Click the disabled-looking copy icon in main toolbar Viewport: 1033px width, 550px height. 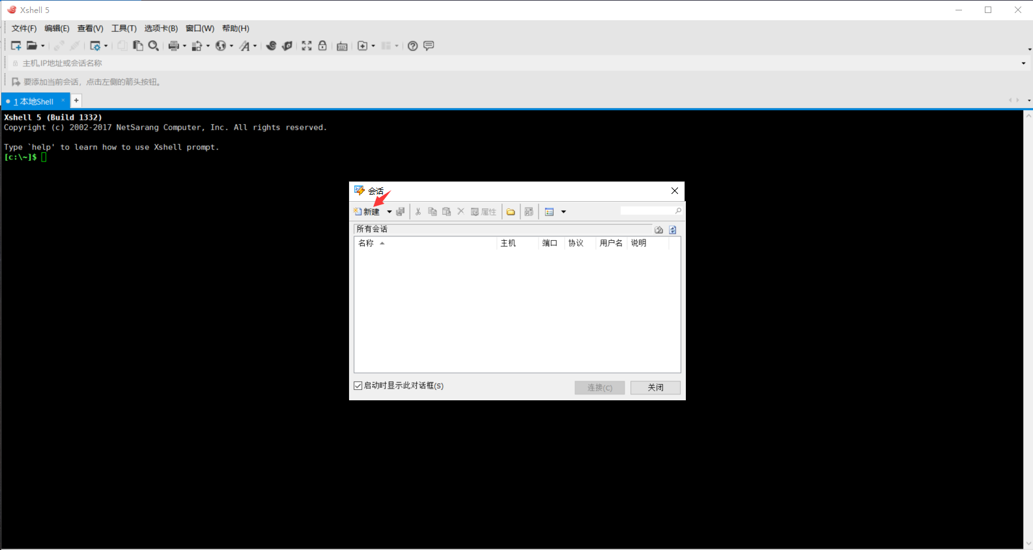point(122,46)
